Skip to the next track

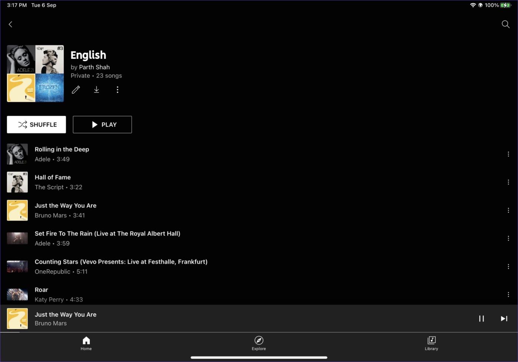[x=504, y=319]
